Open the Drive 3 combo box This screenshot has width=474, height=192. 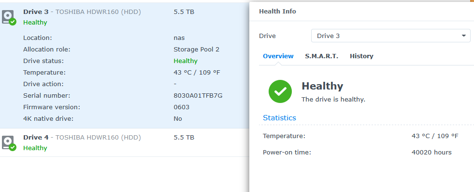(x=390, y=36)
